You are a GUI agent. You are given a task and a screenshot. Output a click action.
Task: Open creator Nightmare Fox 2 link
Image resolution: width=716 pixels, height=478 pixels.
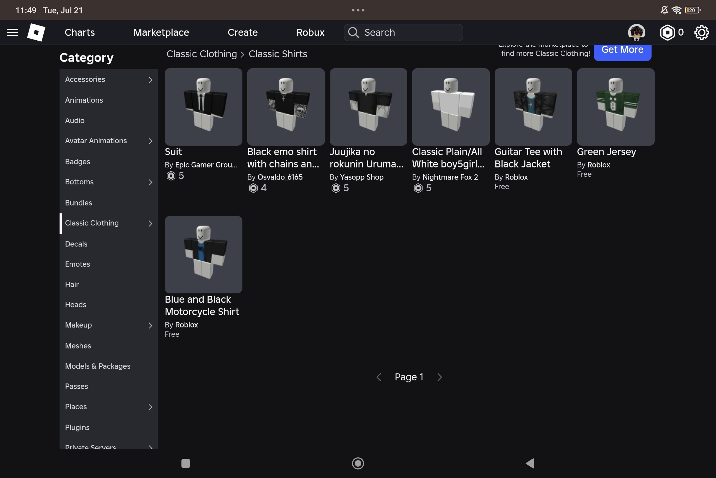pos(450,177)
